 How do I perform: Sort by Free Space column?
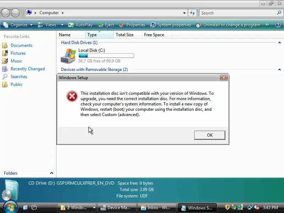click(x=157, y=34)
